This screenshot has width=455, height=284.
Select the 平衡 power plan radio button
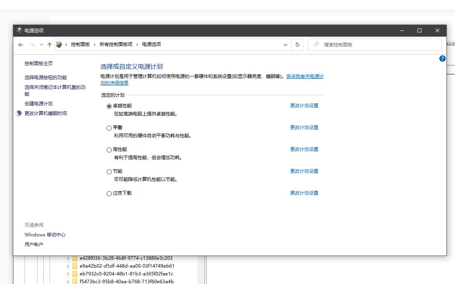pyautogui.click(x=109, y=128)
